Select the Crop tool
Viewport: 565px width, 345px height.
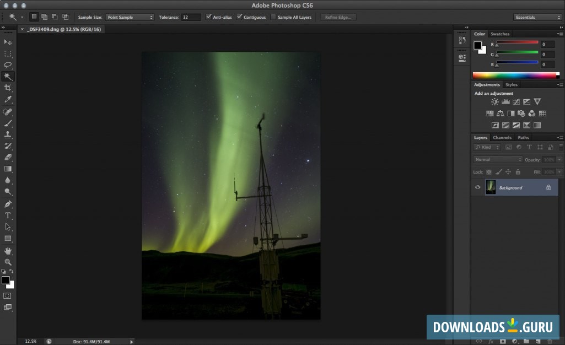point(8,88)
